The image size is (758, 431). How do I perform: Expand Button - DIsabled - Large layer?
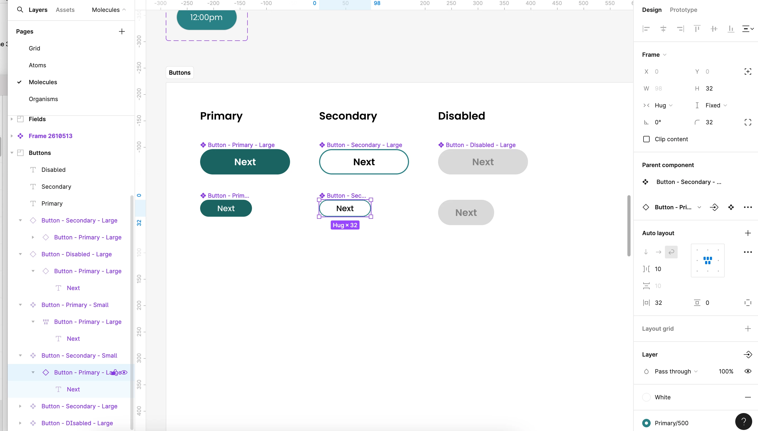click(20, 423)
